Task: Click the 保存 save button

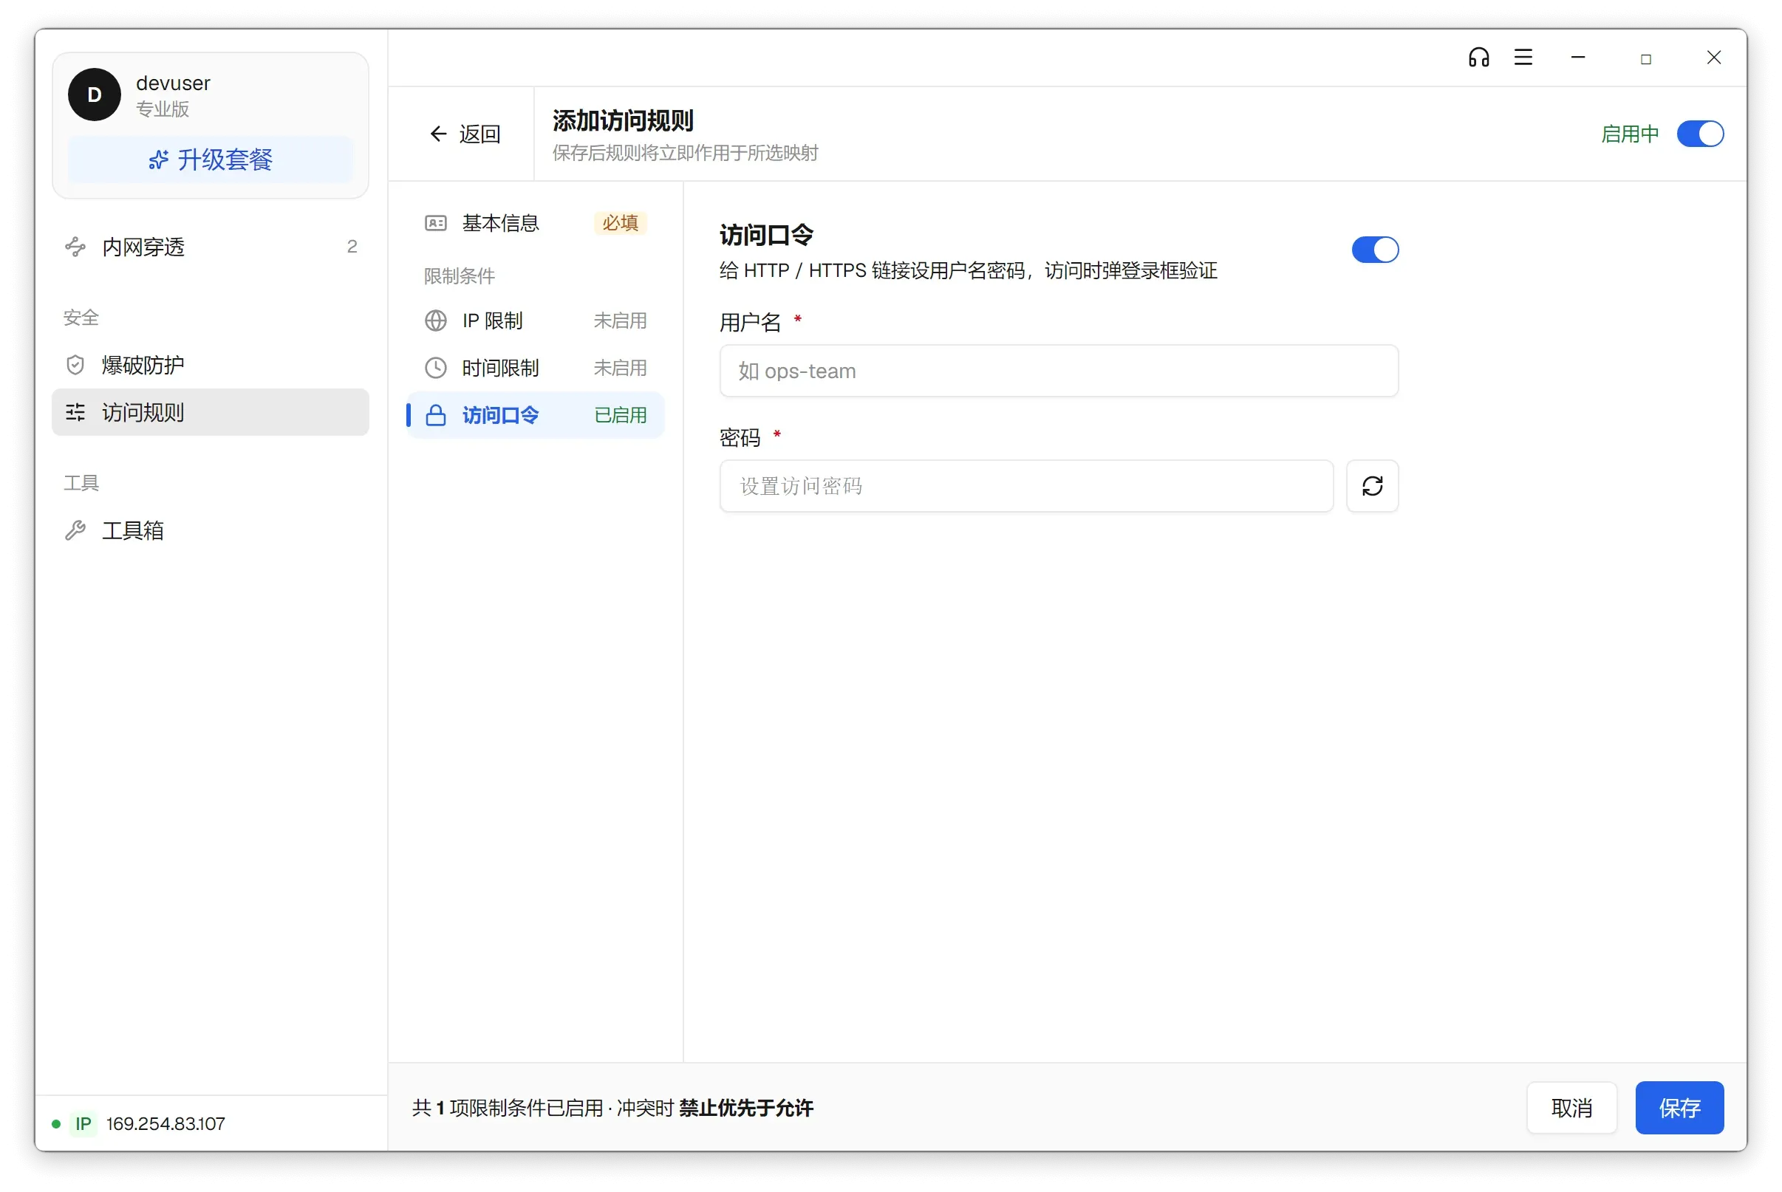Action: coord(1679,1108)
